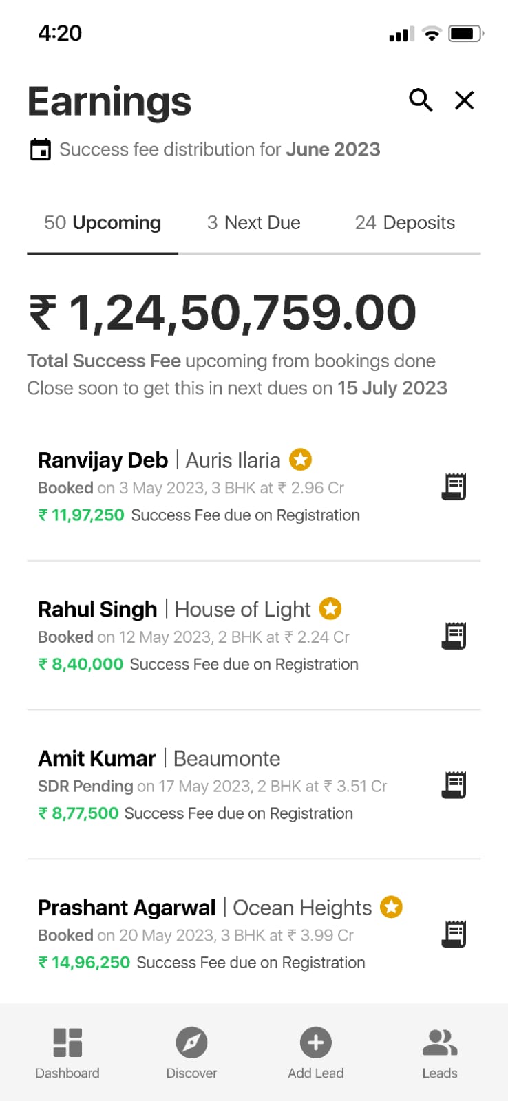Tap gold star badge next to House of Light
Screen dimensions: 508x1101
click(330, 608)
